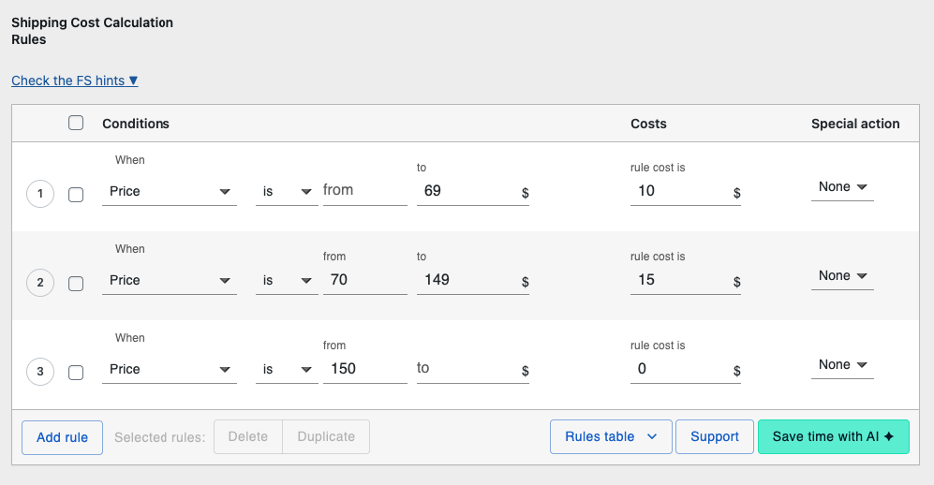934x485 pixels.
Task: Expand the Check the FS hints link
Action: [75, 81]
